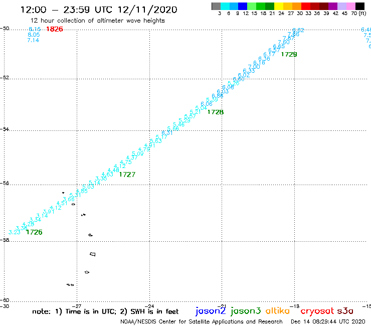Click the red time label 1826

[x=55, y=29]
